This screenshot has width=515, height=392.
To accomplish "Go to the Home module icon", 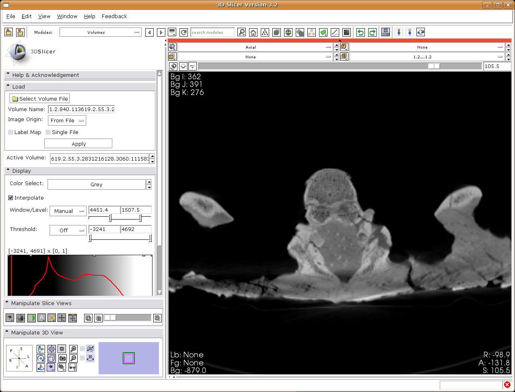I will click(253, 32).
